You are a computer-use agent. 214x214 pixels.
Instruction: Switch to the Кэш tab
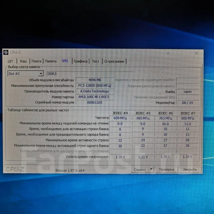click(x=23, y=61)
